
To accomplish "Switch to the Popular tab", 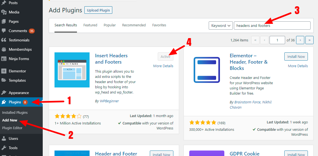I will [110, 25].
